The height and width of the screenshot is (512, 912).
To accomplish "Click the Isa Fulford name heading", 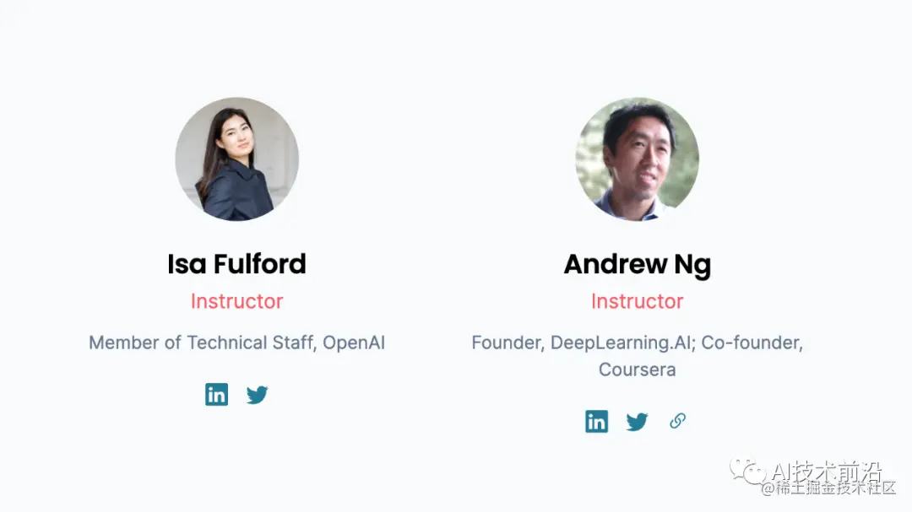I will pos(236,264).
